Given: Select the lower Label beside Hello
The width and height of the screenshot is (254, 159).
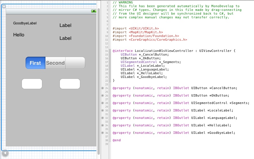Looking at the screenshot, I should pyautogui.click(x=66, y=38).
